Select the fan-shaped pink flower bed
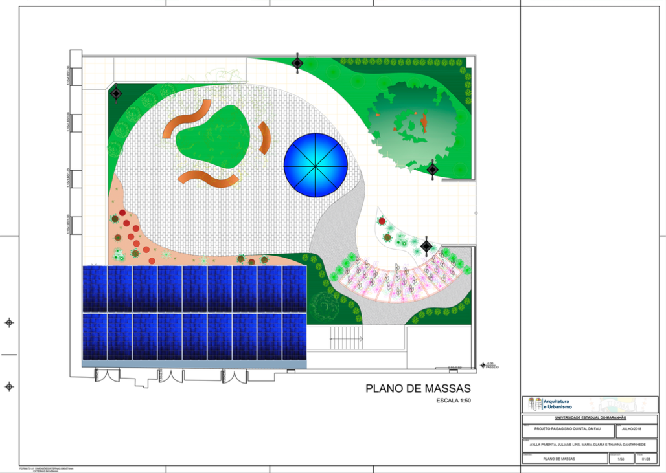 [402, 277]
